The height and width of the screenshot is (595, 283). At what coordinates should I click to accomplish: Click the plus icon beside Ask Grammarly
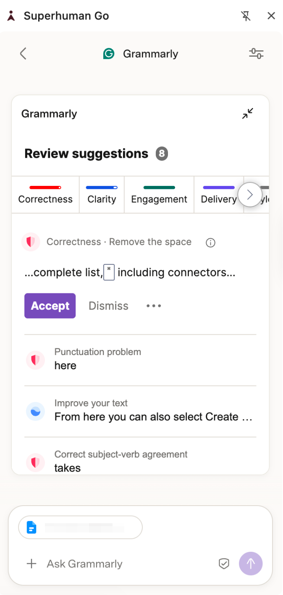point(31,564)
